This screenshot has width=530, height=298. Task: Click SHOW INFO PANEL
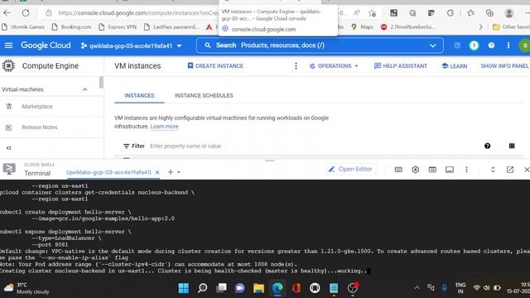pyautogui.click(x=504, y=66)
